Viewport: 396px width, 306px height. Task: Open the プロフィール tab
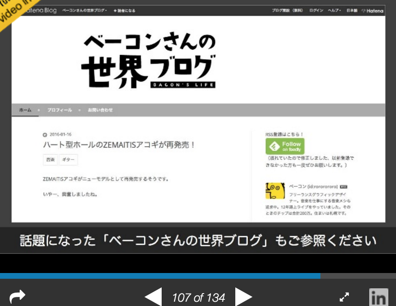click(x=60, y=110)
